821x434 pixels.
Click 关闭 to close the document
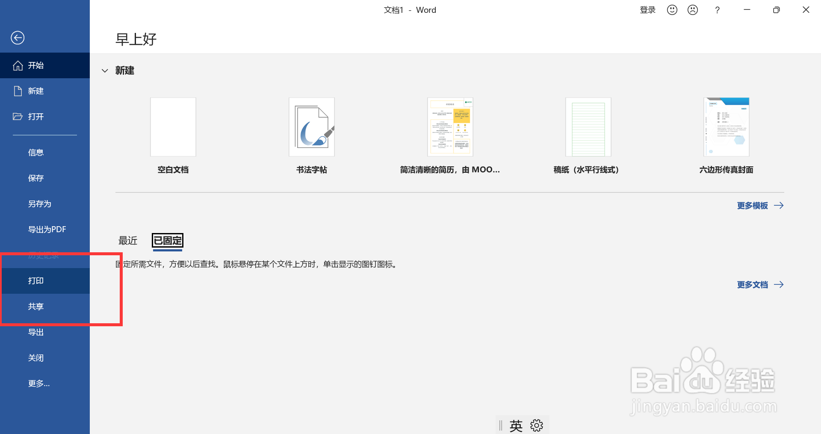coord(45,358)
